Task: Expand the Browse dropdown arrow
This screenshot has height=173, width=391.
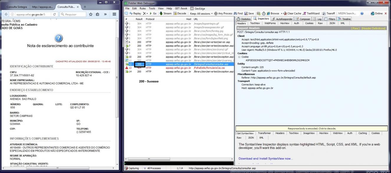Action: [281, 13]
